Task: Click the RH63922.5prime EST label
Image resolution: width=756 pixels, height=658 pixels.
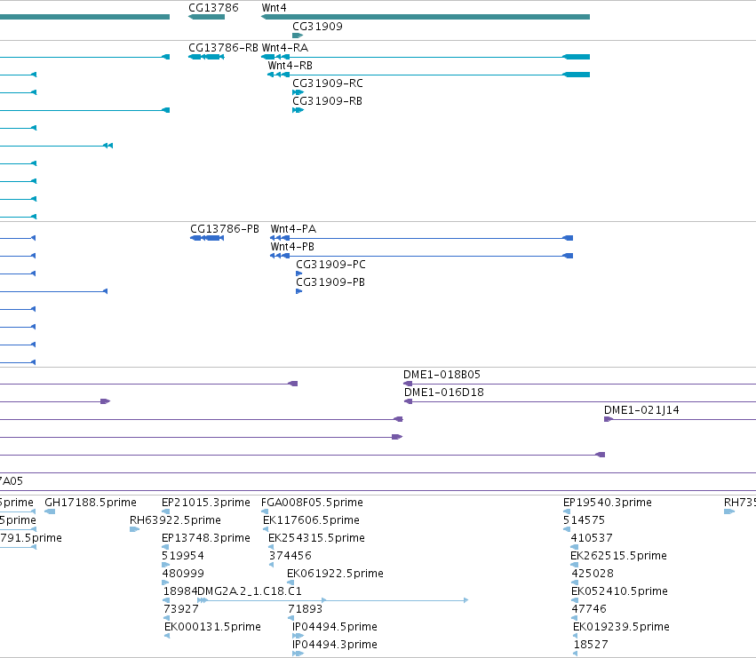Action: tap(175, 520)
